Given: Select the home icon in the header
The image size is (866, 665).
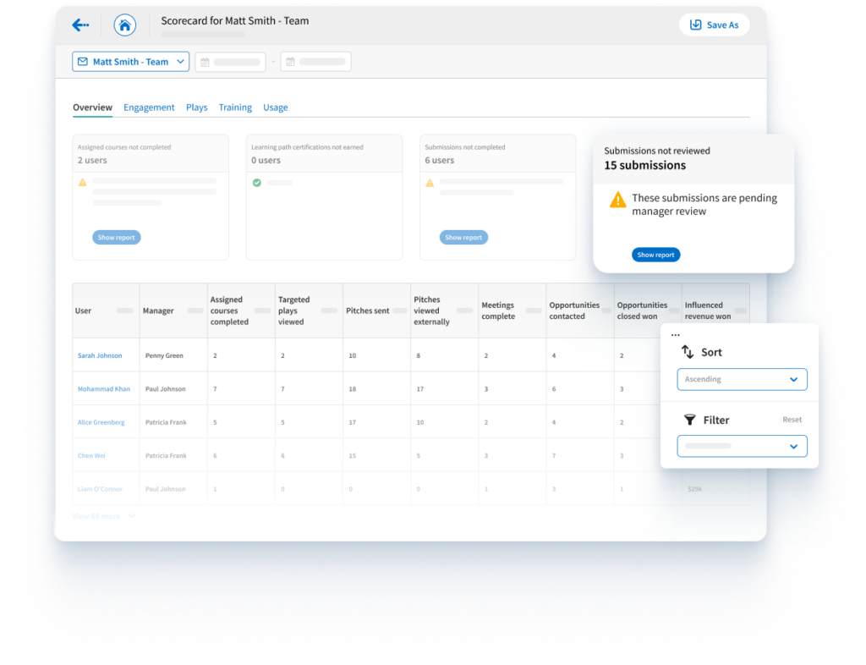Looking at the screenshot, I should (124, 25).
